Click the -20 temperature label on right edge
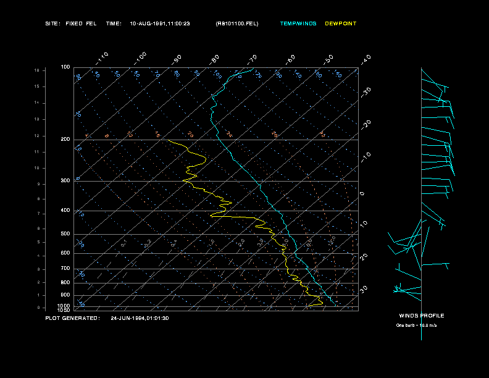Viewport: 489px width, 378px height. coord(366,125)
